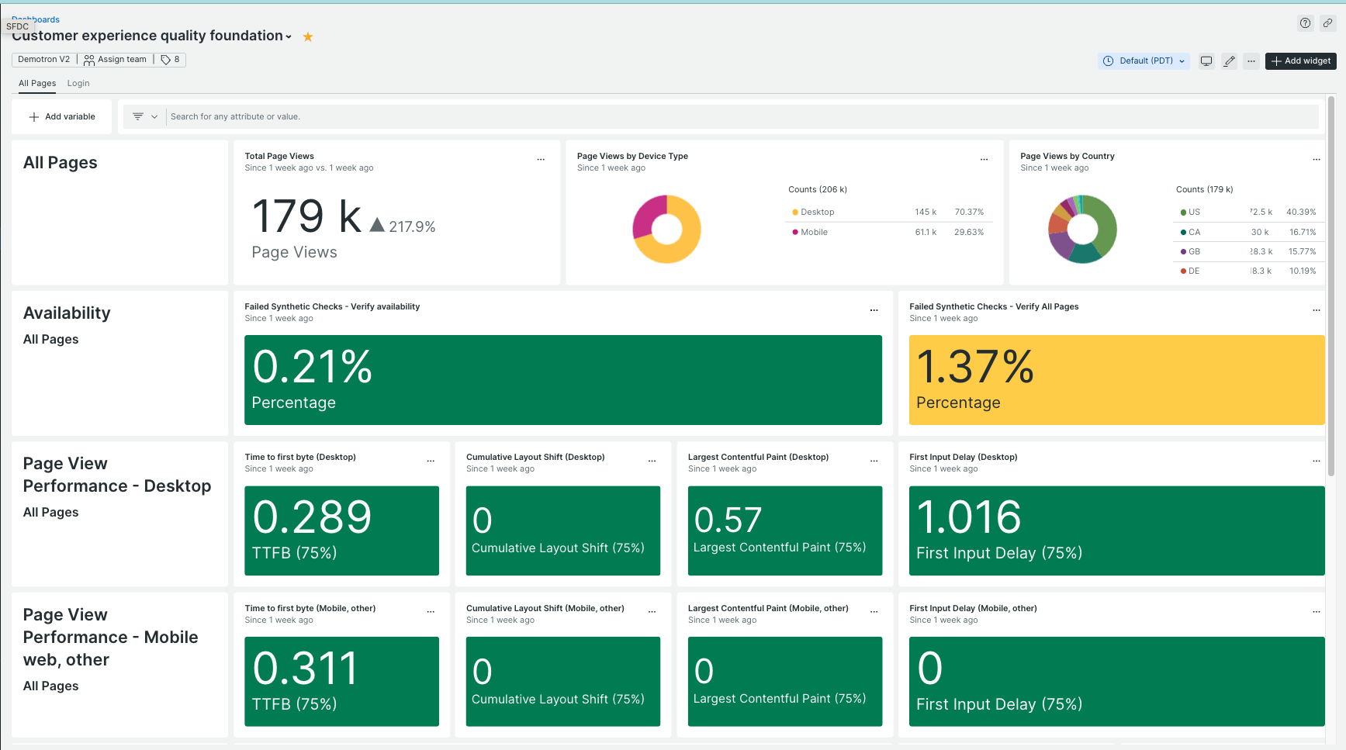Screen dimensions: 1346x750
Task: Open the Default (PDT) timezone dropdown
Action: click(x=1143, y=60)
